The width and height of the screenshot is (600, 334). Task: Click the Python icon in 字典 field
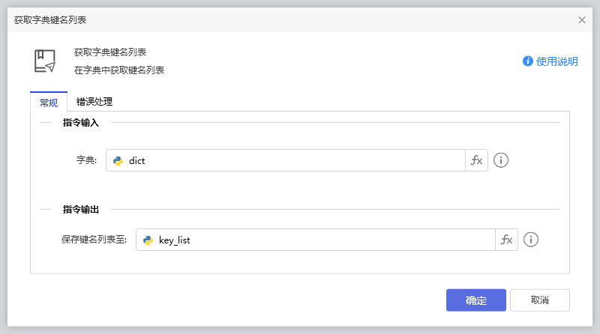pos(118,160)
